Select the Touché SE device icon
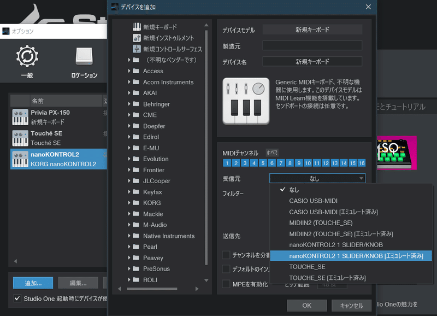The height and width of the screenshot is (316, 437). 20,138
